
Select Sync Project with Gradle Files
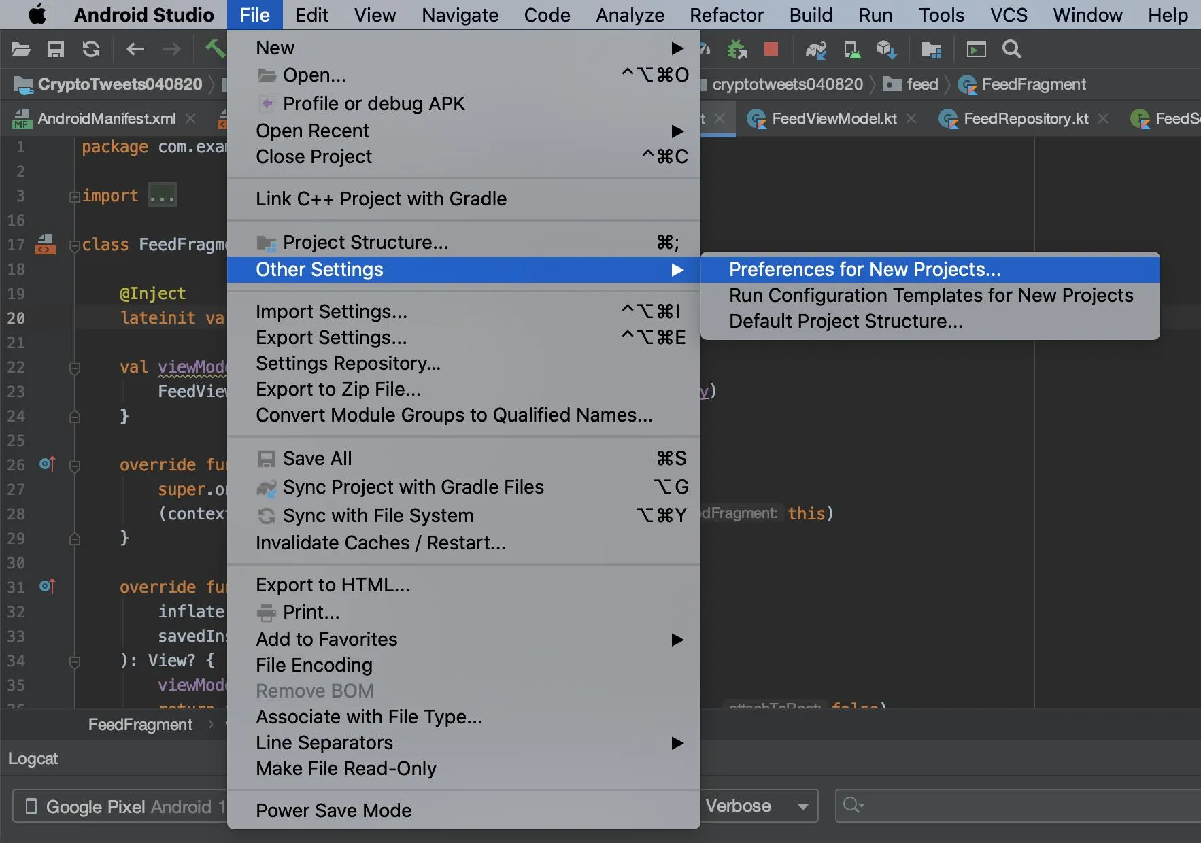point(464,487)
